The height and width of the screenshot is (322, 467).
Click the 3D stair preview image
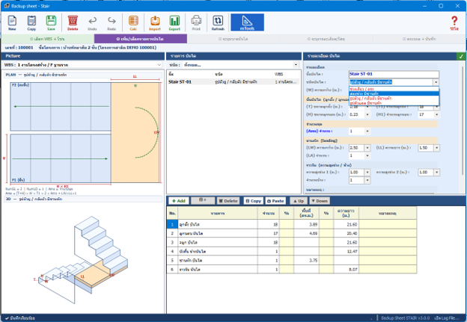point(82,258)
